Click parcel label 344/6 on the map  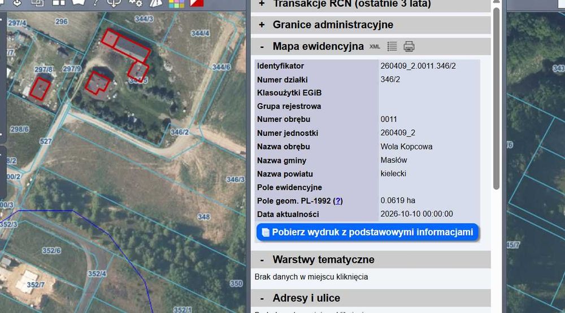221,67
